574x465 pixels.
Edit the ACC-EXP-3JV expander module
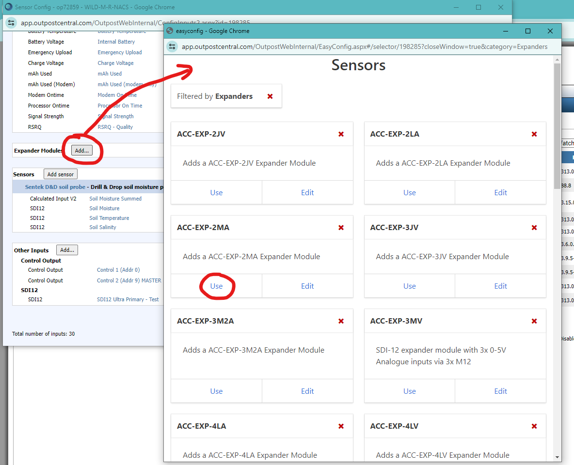click(500, 286)
